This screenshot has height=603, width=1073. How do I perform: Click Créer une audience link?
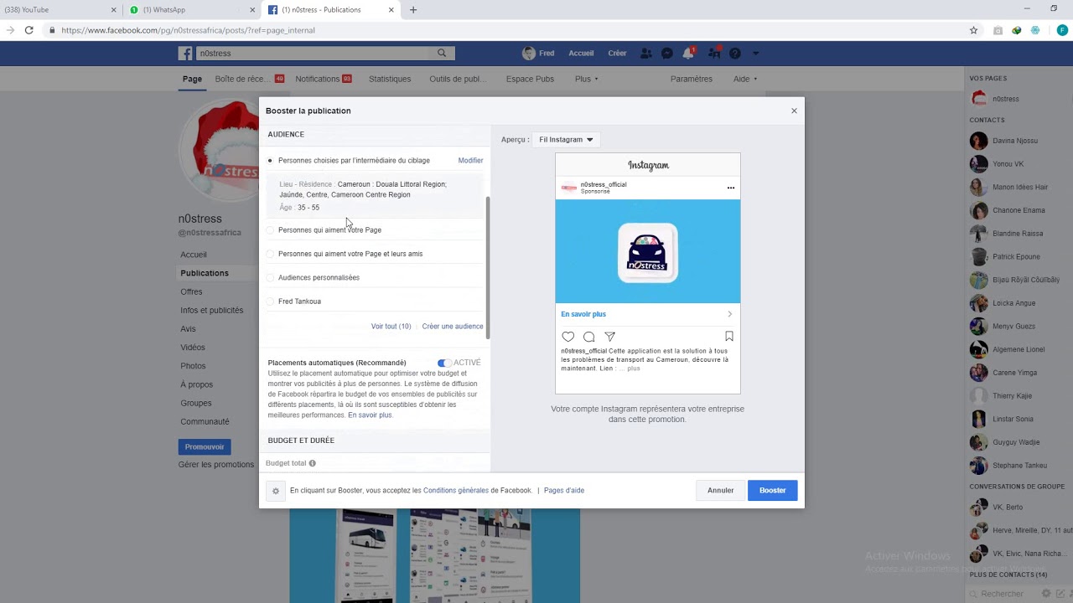[453, 327]
